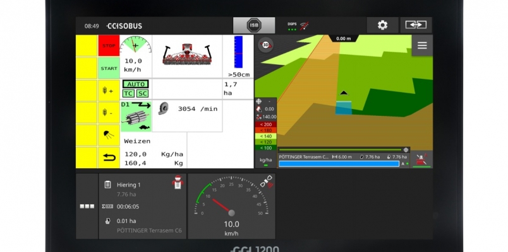508x252 pixels.
Task: Open the 'Hiering 1' task entry
Action: click(x=129, y=185)
